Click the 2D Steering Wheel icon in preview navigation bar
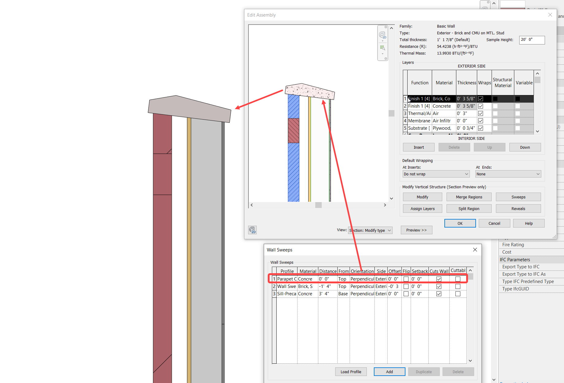This screenshot has width=564, height=383. click(383, 35)
